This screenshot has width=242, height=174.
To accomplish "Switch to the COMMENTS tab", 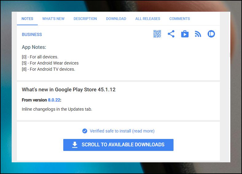I will pos(179,19).
